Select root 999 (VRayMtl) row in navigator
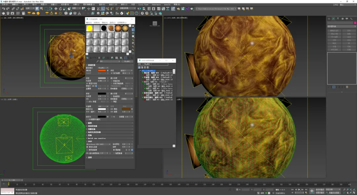This screenshot has width=357, height=195. click(x=149, y=71)
